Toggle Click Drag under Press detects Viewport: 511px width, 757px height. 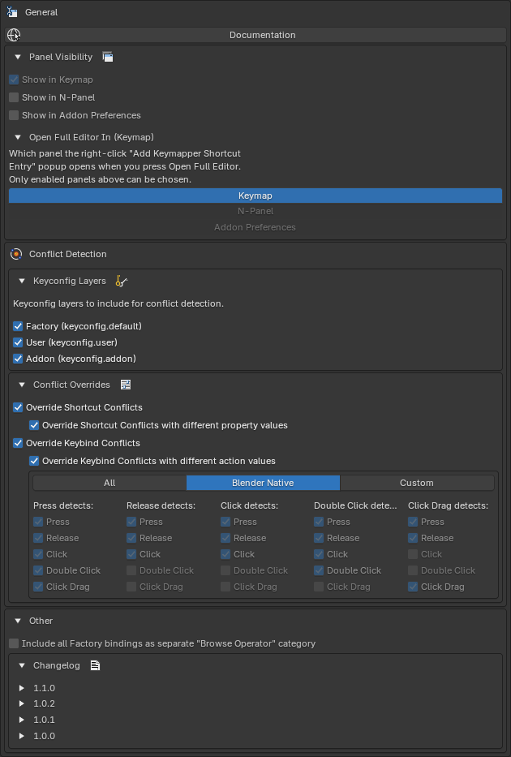coord(38,587)
